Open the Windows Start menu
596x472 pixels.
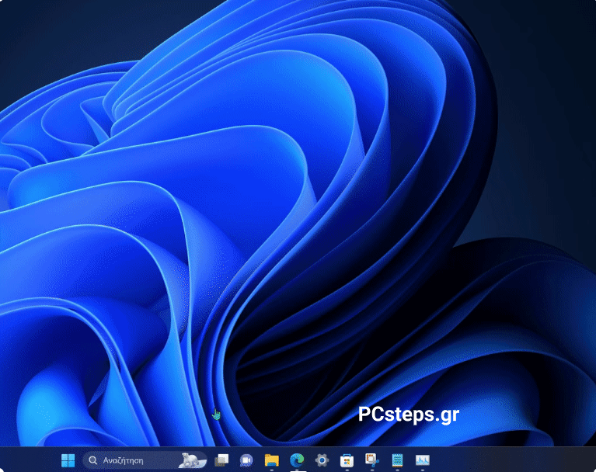coord(68,460)
